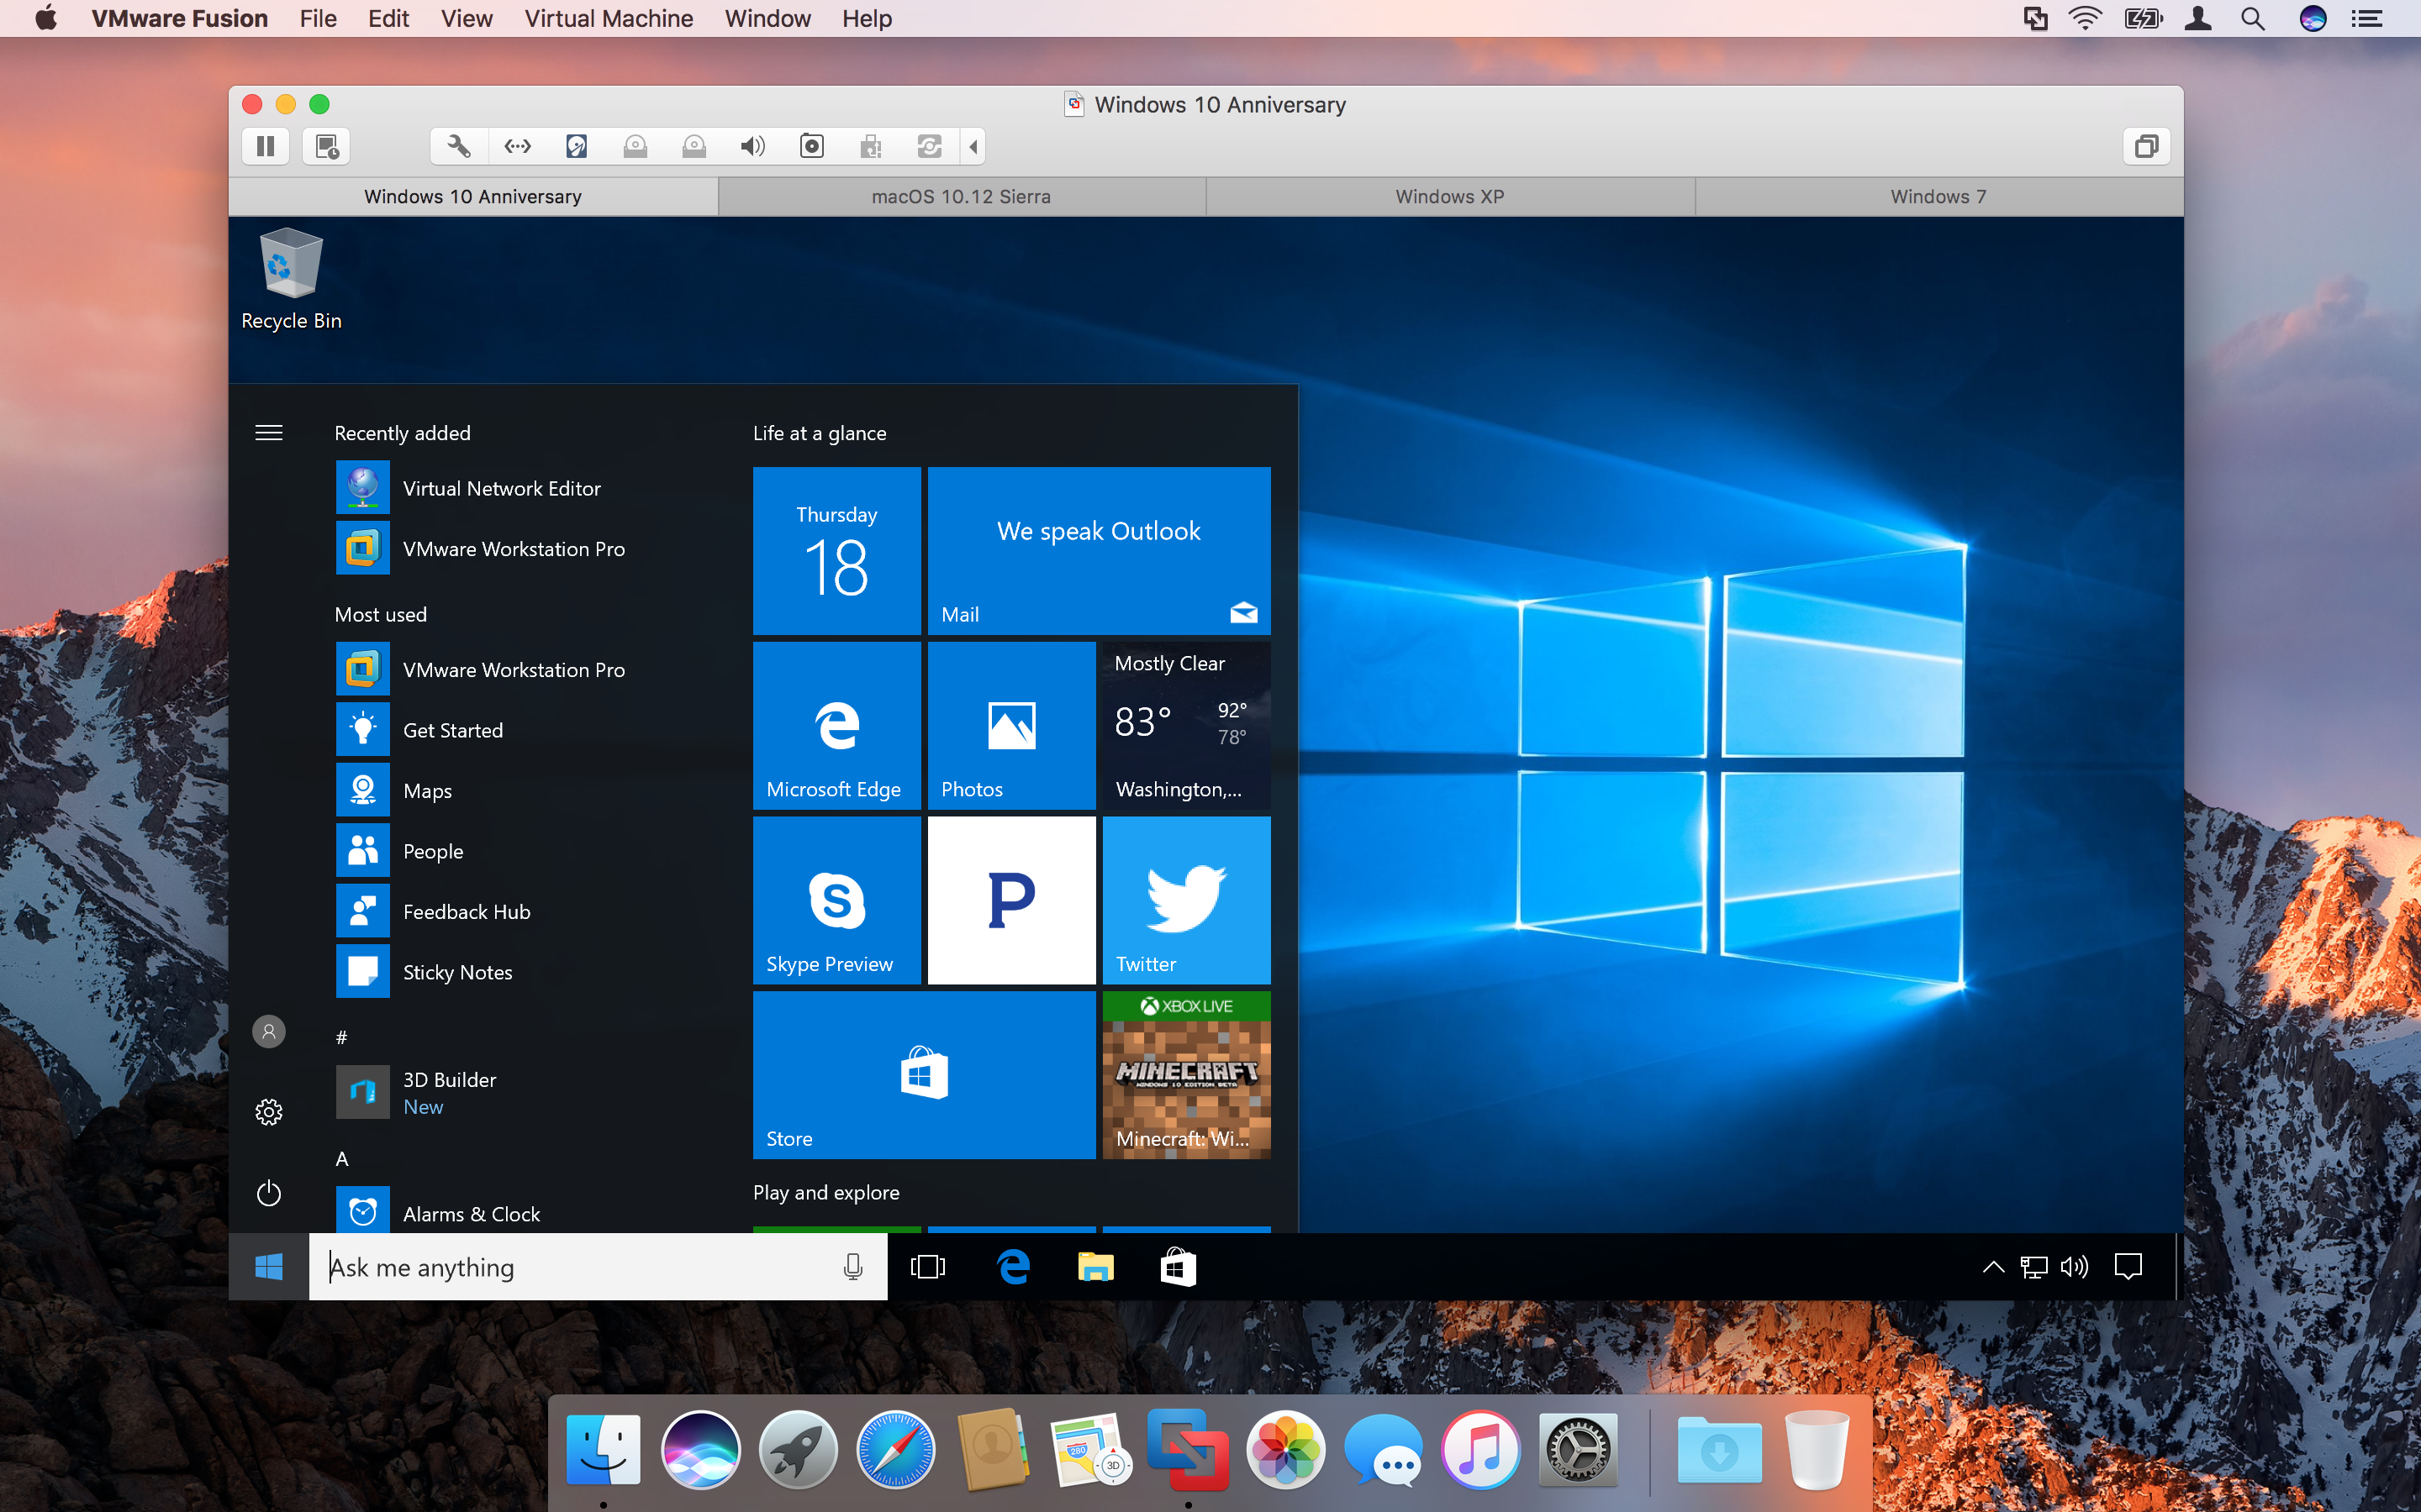This screenshot has width=2421, height=1512.
Task: Click the Minecraft Windows 10 Edition tile
Action: click(x=1185, y=1069)
